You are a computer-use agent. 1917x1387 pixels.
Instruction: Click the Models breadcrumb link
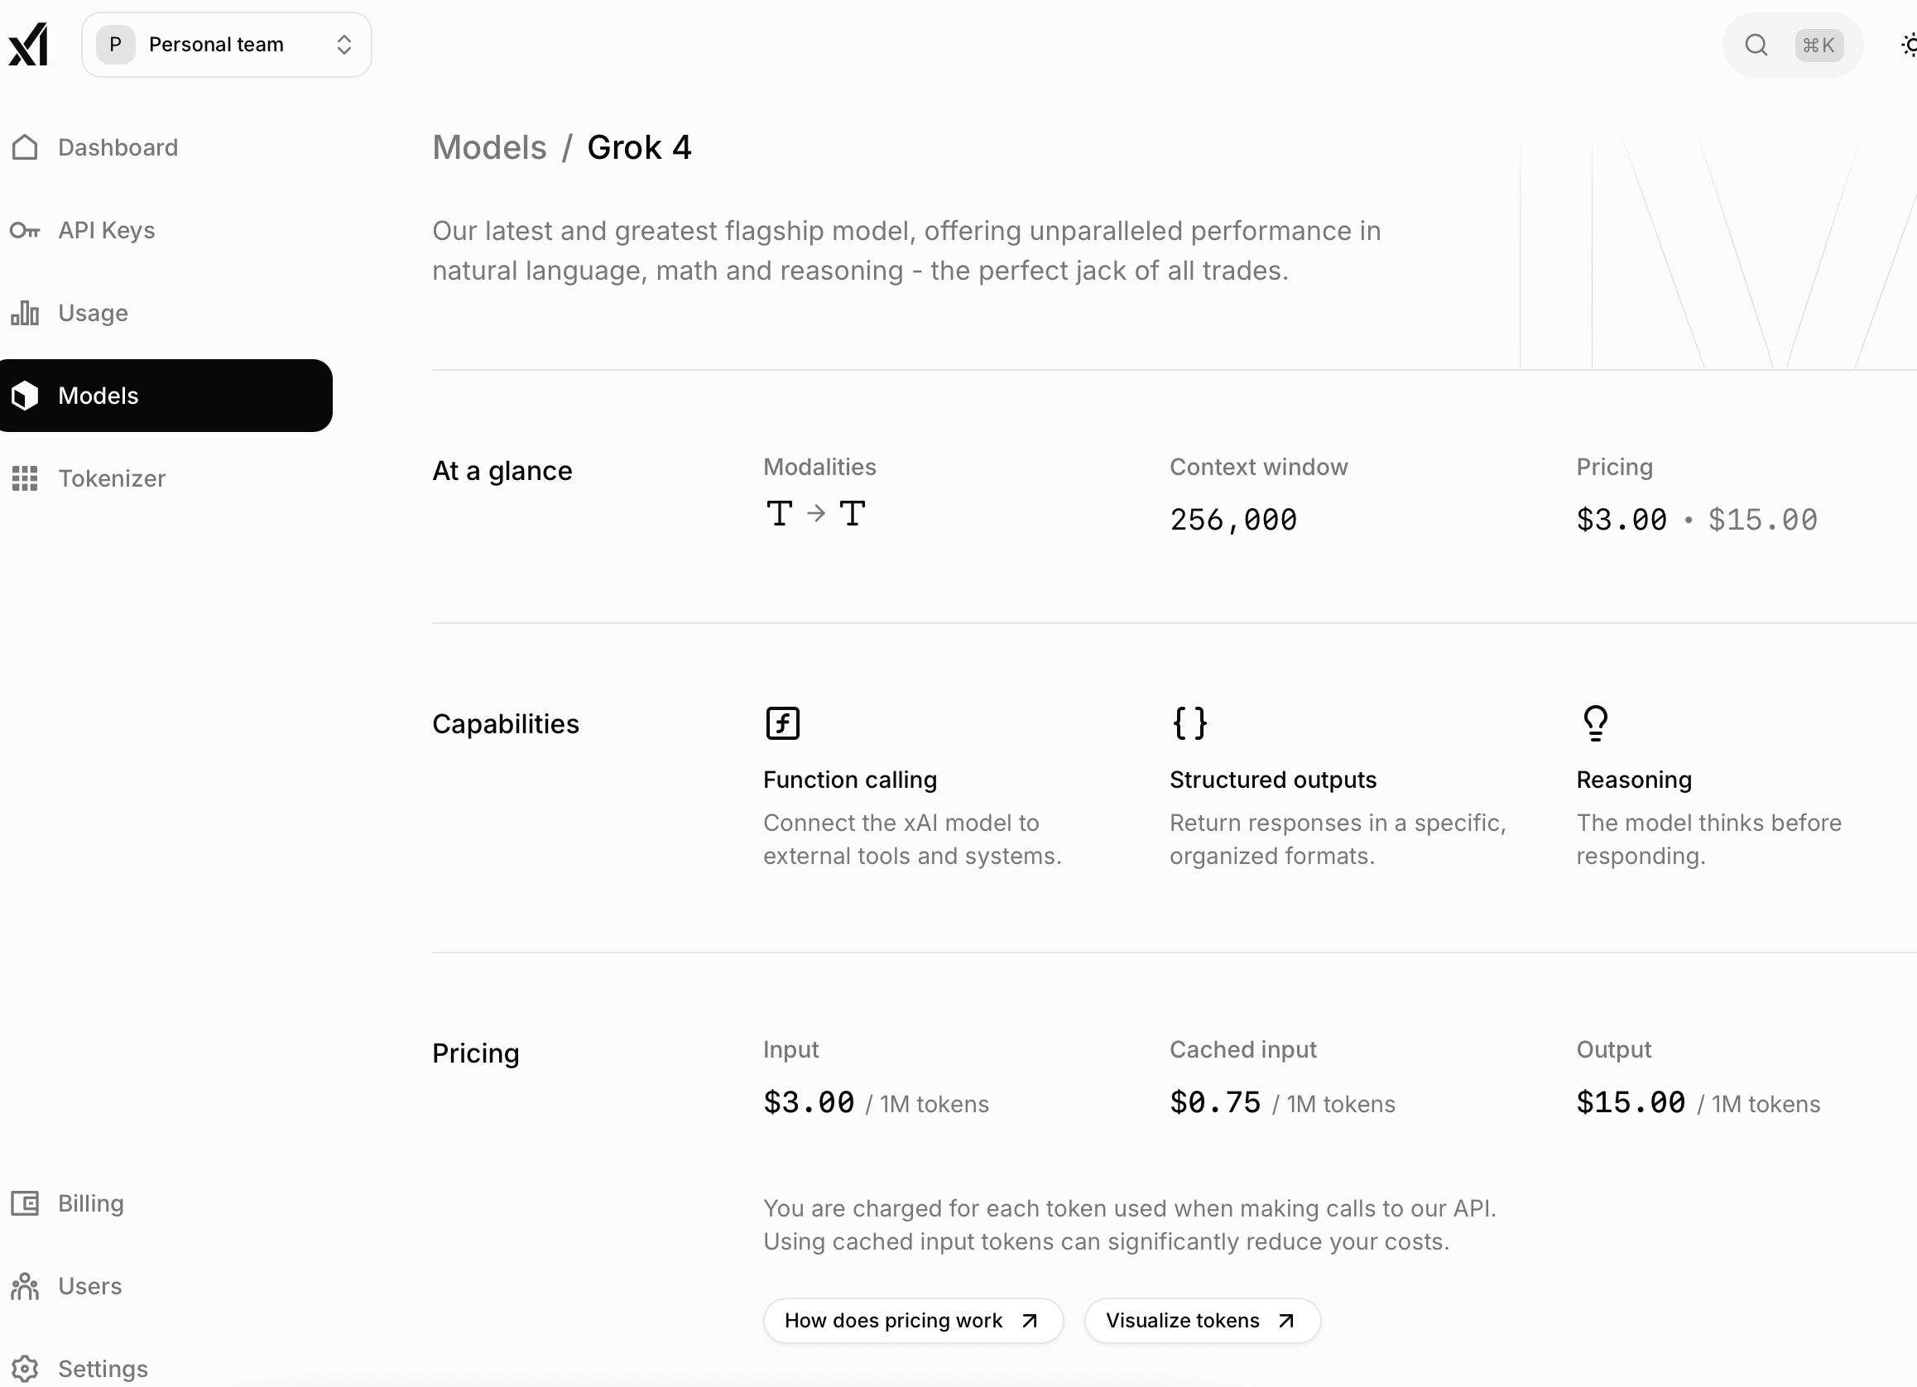pos(489,148)
